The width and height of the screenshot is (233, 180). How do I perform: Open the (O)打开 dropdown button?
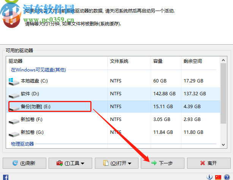point(116,163)
